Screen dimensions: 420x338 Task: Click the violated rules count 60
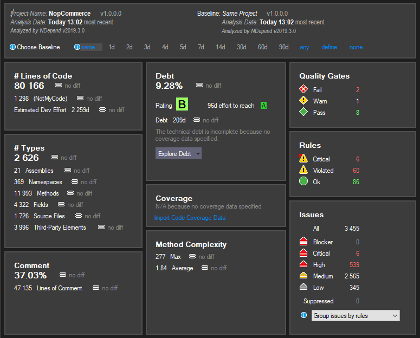point(356,171)
